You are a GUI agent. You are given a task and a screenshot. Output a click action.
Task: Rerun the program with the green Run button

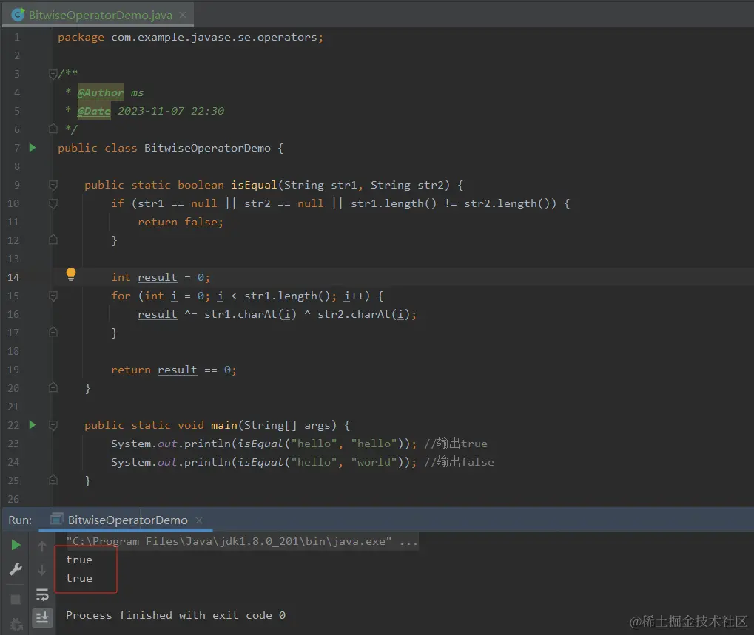(x=16, y=545)
